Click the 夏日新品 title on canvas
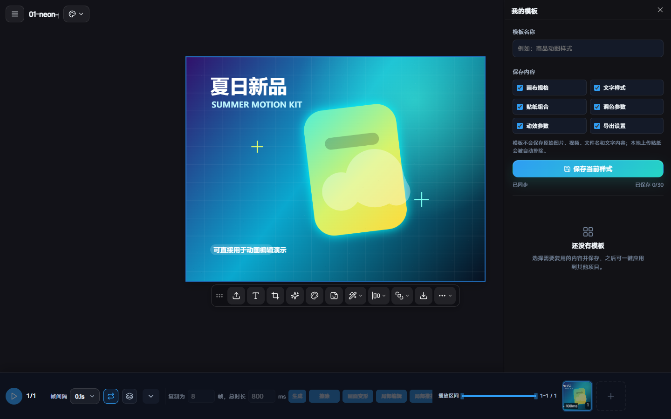 (248, 87)
